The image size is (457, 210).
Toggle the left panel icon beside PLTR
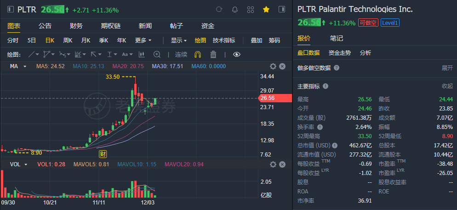click(x=11, y=10)
